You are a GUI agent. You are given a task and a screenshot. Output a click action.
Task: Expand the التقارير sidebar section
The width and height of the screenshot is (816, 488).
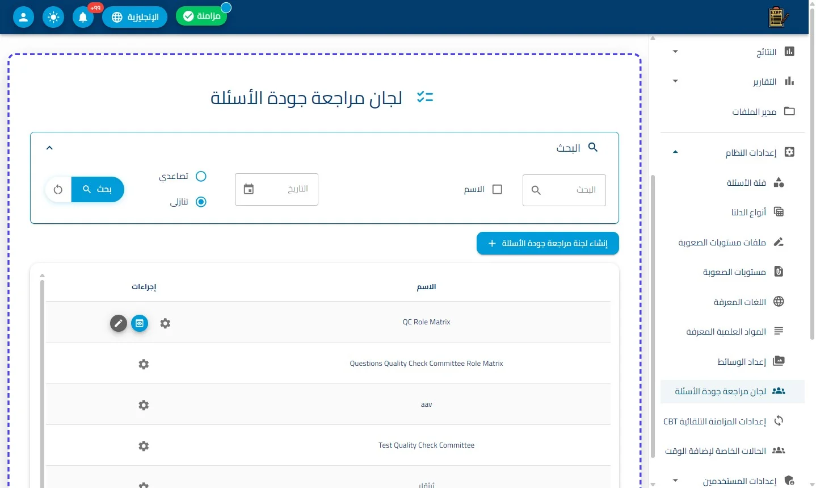click(675, 81)
